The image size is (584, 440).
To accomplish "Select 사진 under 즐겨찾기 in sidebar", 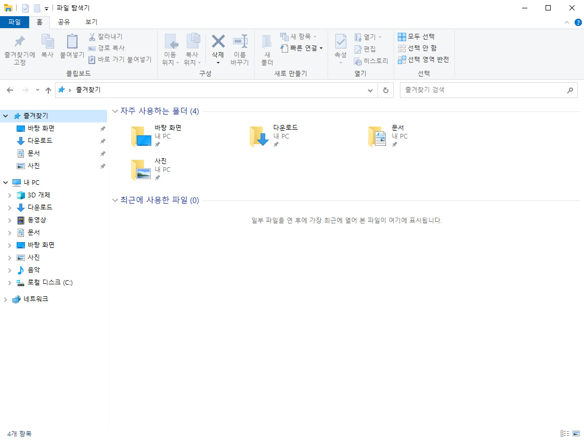I will click(x=33, y=166).
